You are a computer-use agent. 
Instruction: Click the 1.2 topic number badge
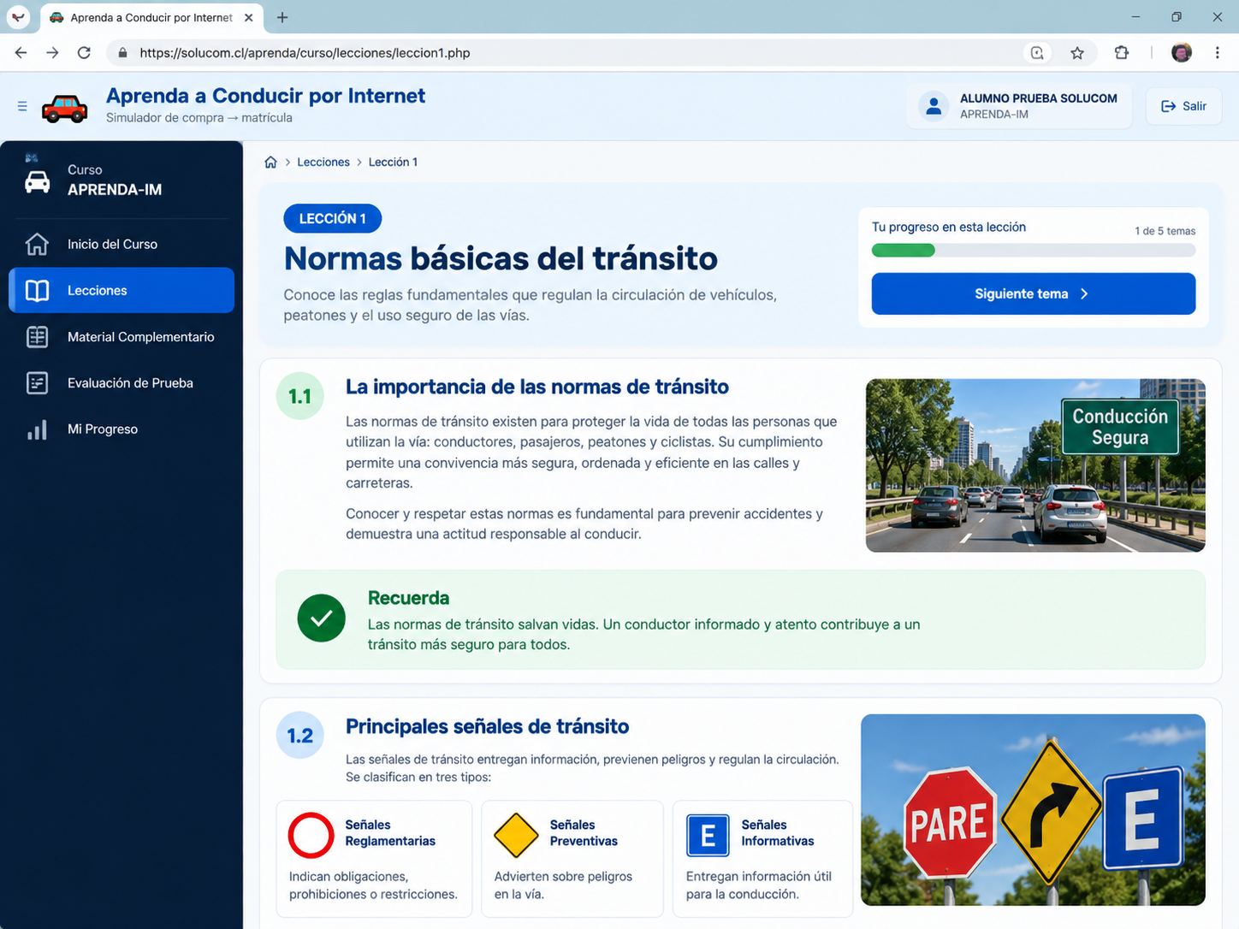(x=299, y=736)
